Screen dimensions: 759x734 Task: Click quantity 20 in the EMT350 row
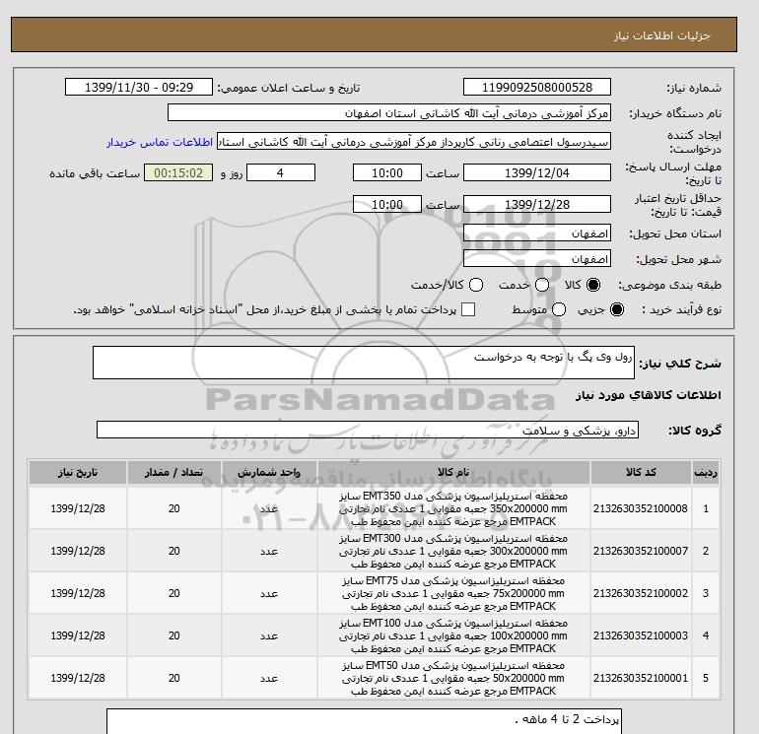tap(174, 508)
